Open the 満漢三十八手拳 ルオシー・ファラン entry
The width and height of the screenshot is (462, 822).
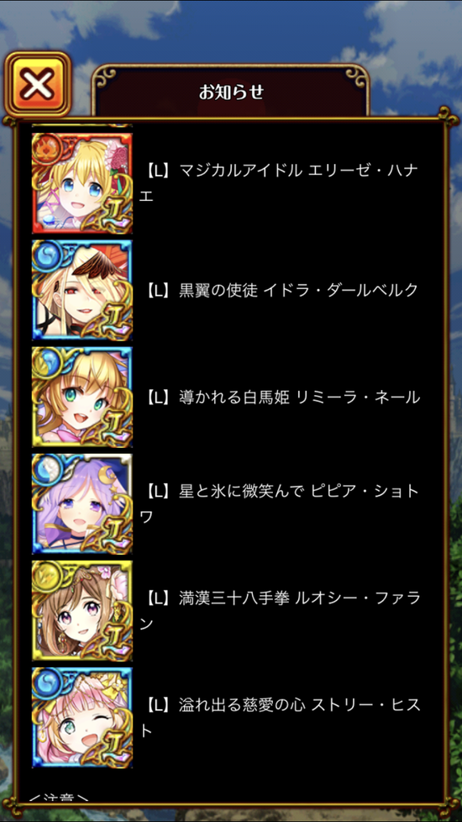tap(281, 611)
